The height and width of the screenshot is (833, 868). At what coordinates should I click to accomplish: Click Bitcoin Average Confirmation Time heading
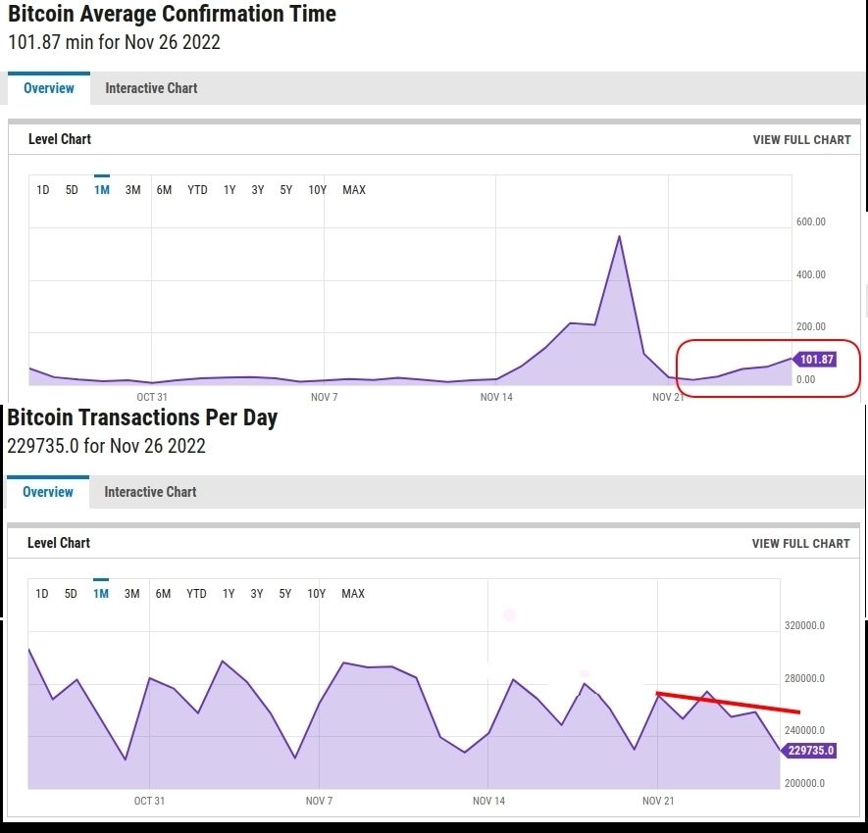point(173,14)
